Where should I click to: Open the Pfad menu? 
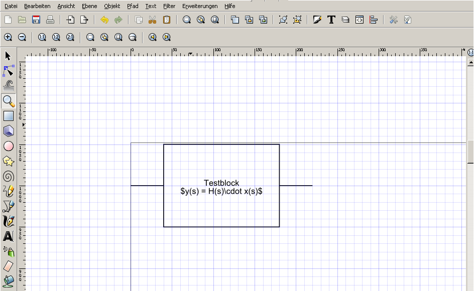point(133,6)
